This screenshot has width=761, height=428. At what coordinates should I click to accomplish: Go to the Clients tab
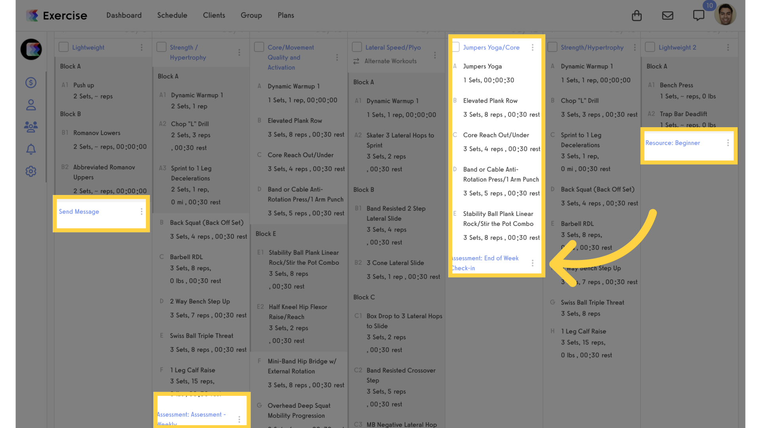point(214,15)
